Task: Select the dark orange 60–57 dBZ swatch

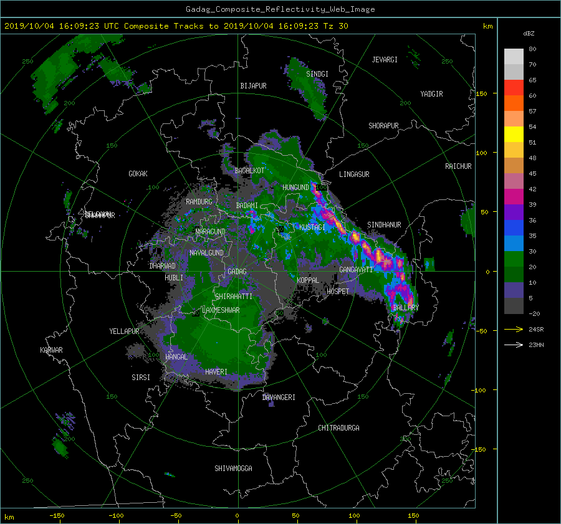Action: pos(514,103)
